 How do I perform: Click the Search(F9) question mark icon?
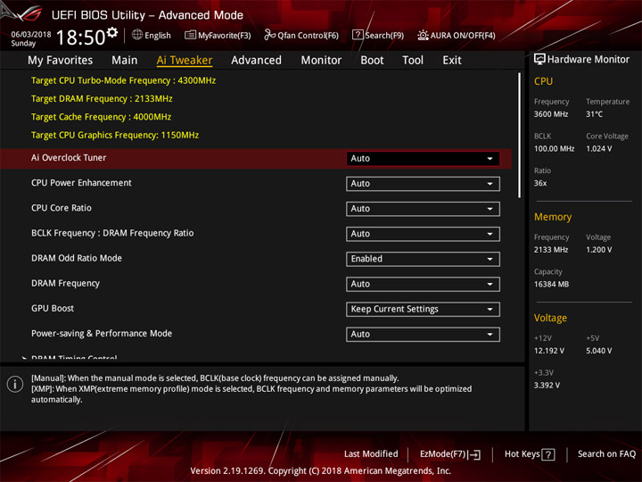[358, 35]
